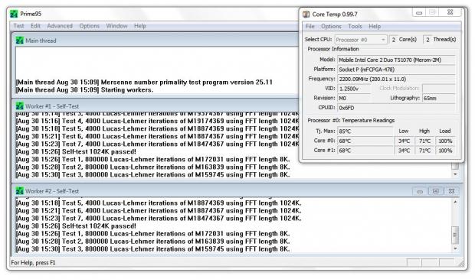
Task: Open the Prime95 Options menu
Action: 90,26
